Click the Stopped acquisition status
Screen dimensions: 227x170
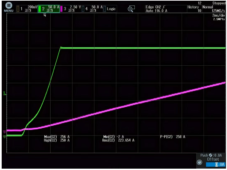pos(218,3)
